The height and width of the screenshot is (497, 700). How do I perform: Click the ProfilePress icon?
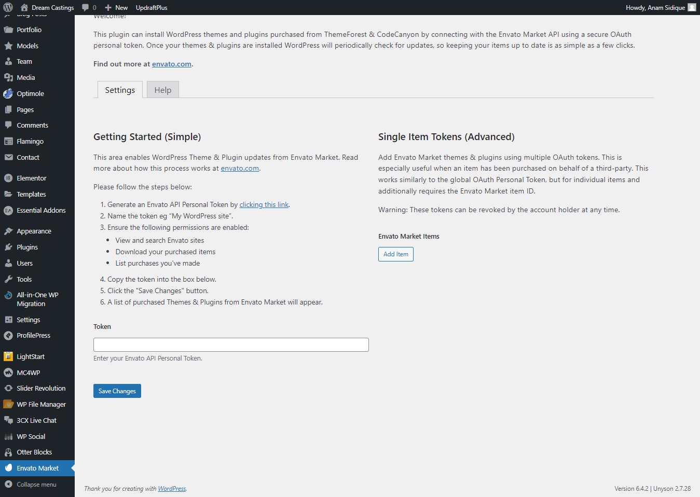click(8, 335)
